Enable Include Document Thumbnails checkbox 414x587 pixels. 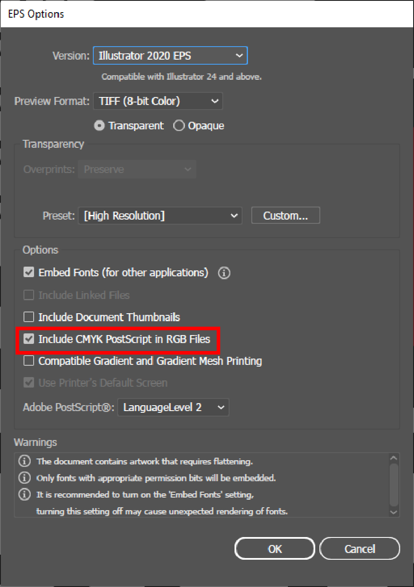click(x=29, y=317)
